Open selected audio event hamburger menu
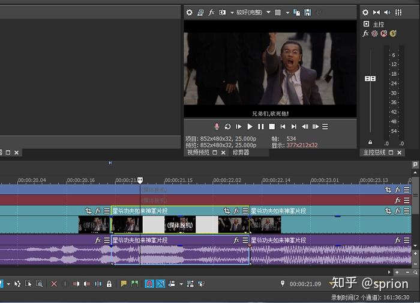The height and width of the screenshot is (303, 420). pyautogui.click(x=245, y=240)
